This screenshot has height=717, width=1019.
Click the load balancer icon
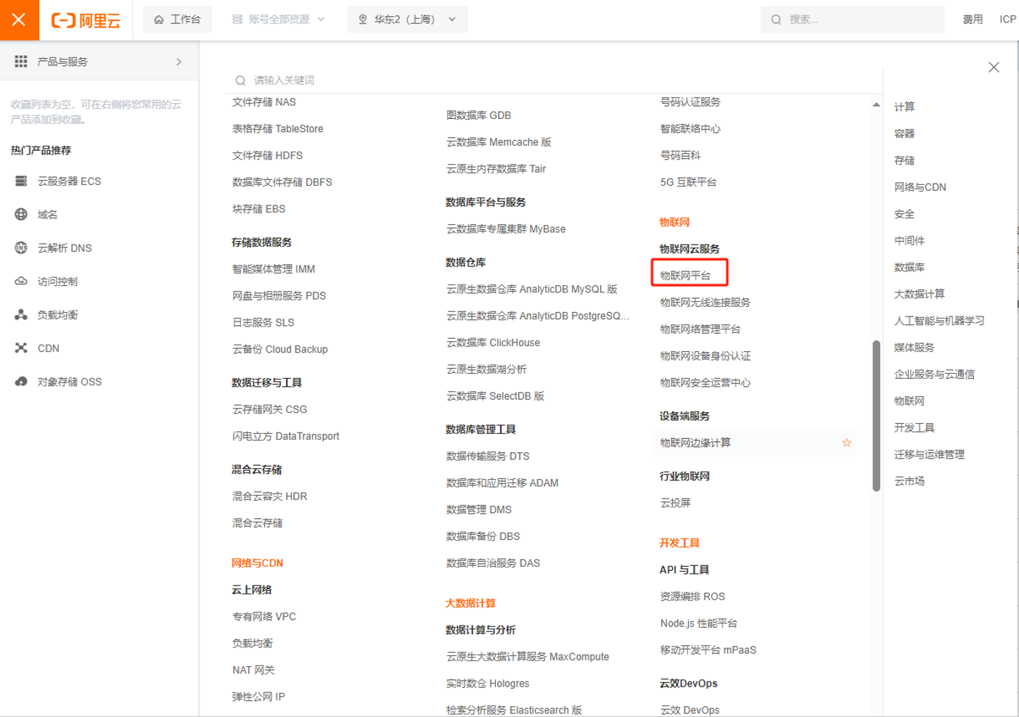[x=21, y=314]
